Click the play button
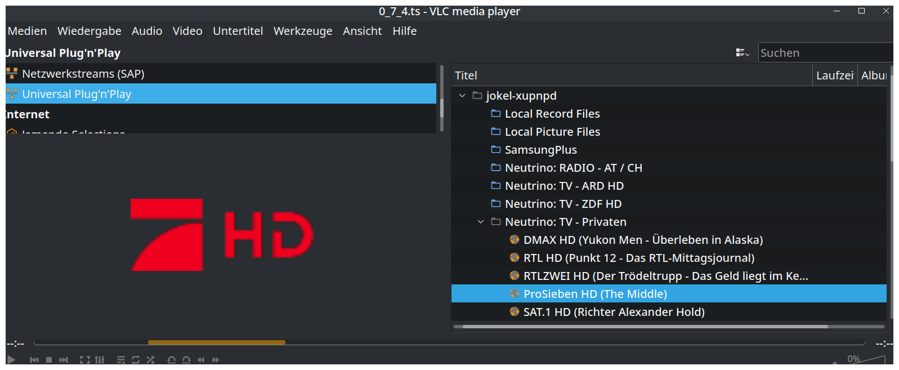The image size is (899, 370). pyautogui.click(x=11, y=360)
